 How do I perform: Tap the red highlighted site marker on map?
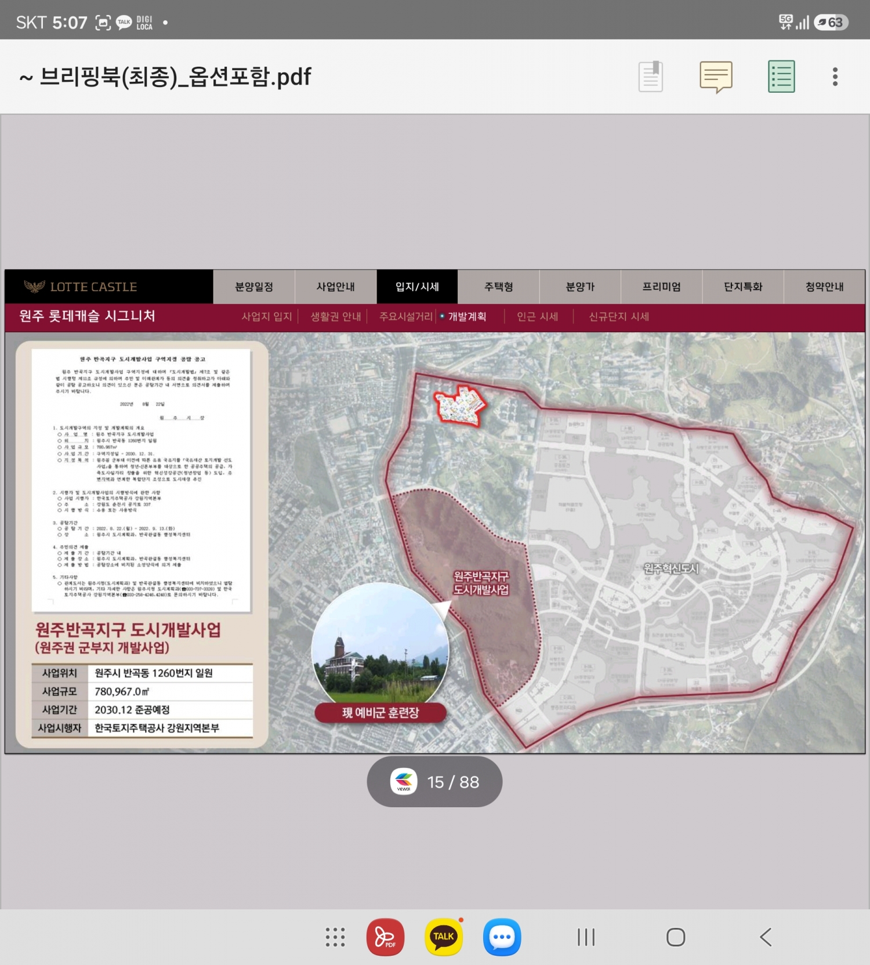[x=460, y=405]
